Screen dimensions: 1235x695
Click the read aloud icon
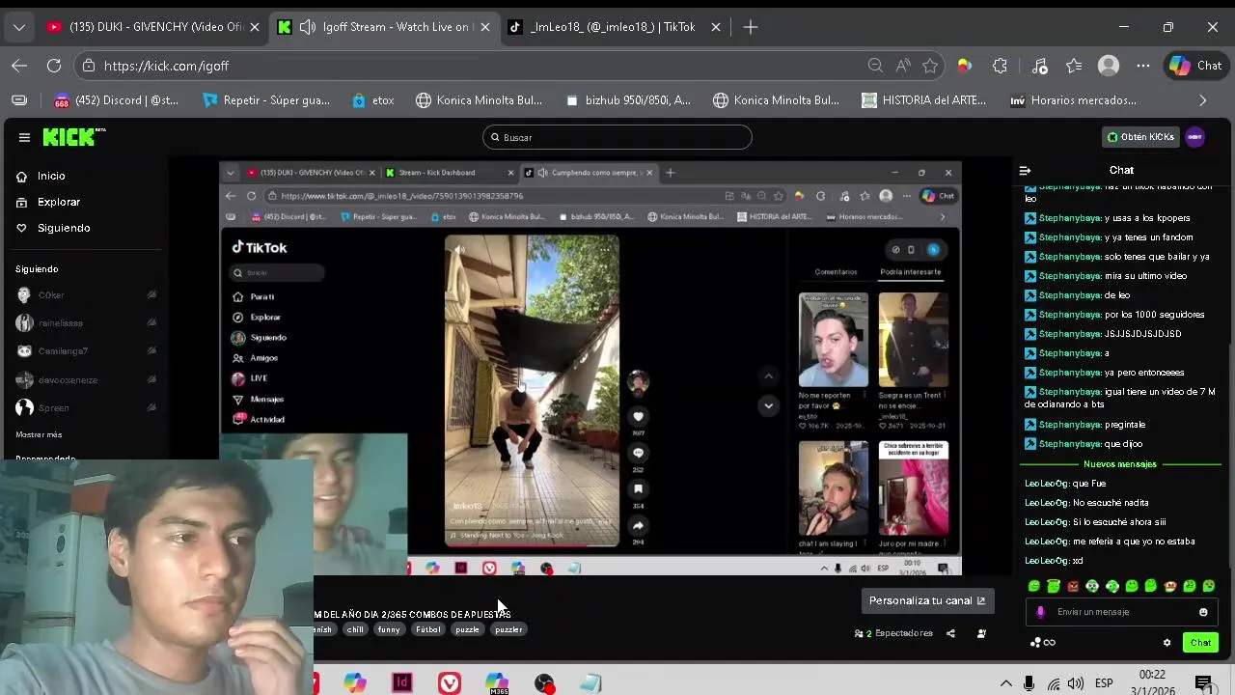pos(903,66)
